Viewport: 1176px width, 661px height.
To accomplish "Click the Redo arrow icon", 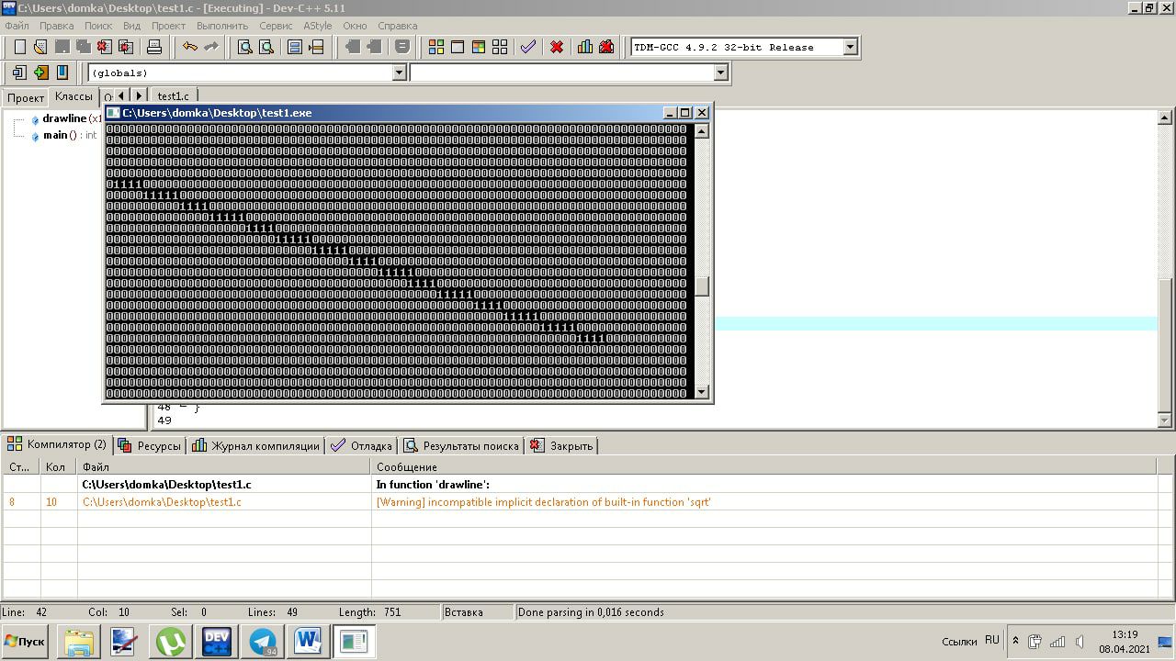I will pos(211,47).
